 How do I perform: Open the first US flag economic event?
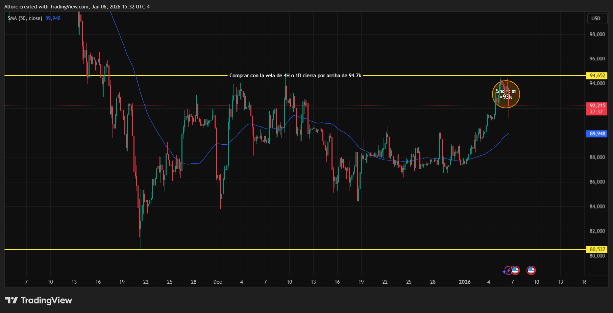tap(515, 270)
